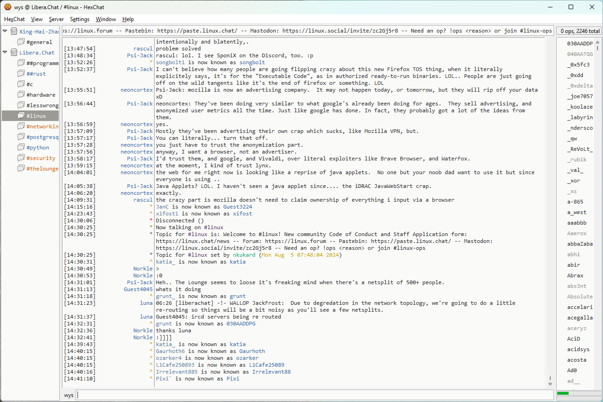The width and height of the screenshot is (603, 402).
Task: Click the #general channel chat icon
Action: [x=21, y=42]
